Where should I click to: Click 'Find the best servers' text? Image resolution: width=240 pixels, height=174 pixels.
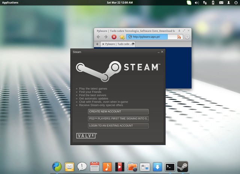[93, 95]
